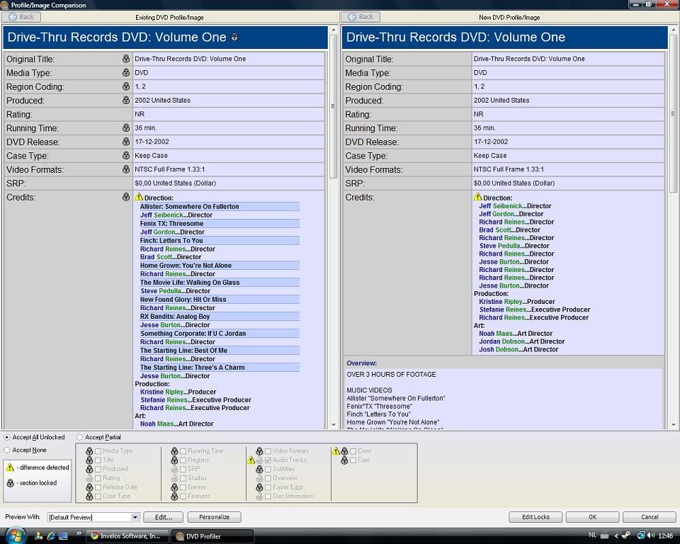Click lock icon next to Subtitles checkbox
The width and height of the screenshot is (680, 544).
(259, 469)
